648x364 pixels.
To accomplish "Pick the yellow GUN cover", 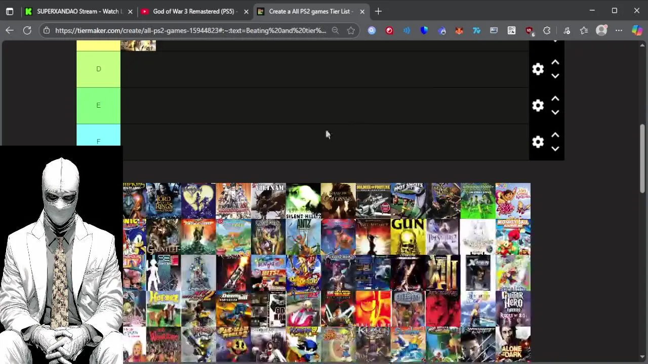I will [x=408, y=237].
